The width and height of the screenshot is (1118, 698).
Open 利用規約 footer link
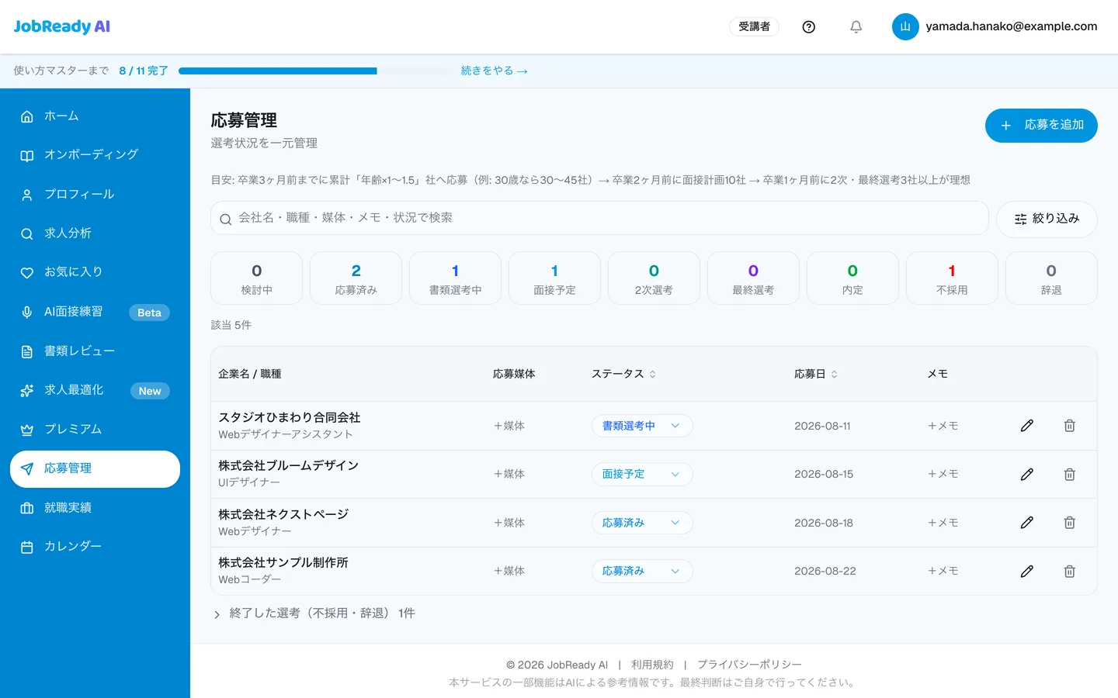(x=652, y=665)
